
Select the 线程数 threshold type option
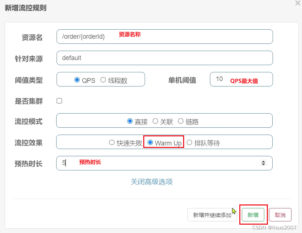(x=103, y=80)
